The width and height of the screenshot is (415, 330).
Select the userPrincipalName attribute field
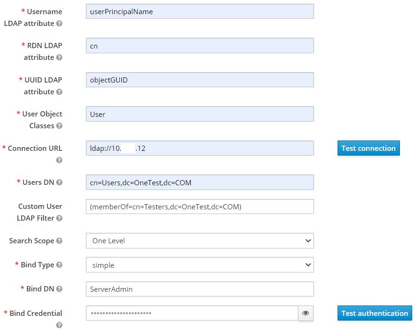[199, 11]
